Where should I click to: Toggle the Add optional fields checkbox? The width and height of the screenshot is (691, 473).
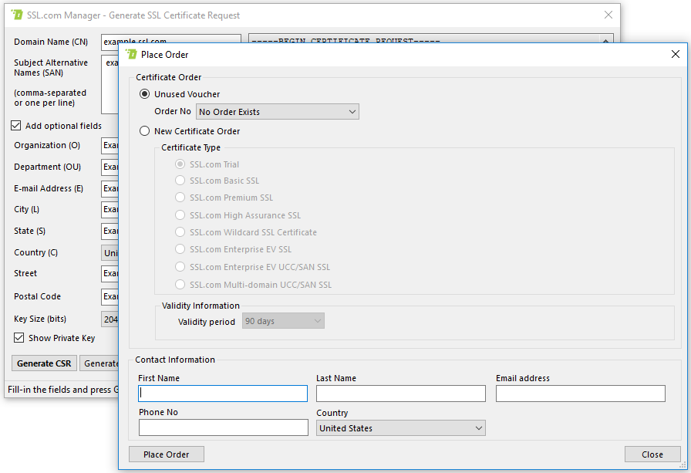16,126
